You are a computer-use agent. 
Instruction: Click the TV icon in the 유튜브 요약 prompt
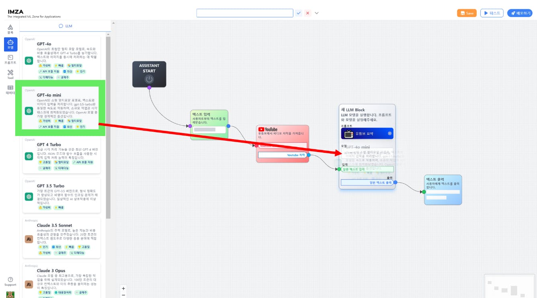click(348, 134)
